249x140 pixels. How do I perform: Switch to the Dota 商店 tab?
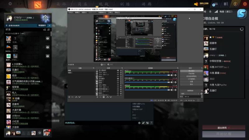click(x=82, y=4)
